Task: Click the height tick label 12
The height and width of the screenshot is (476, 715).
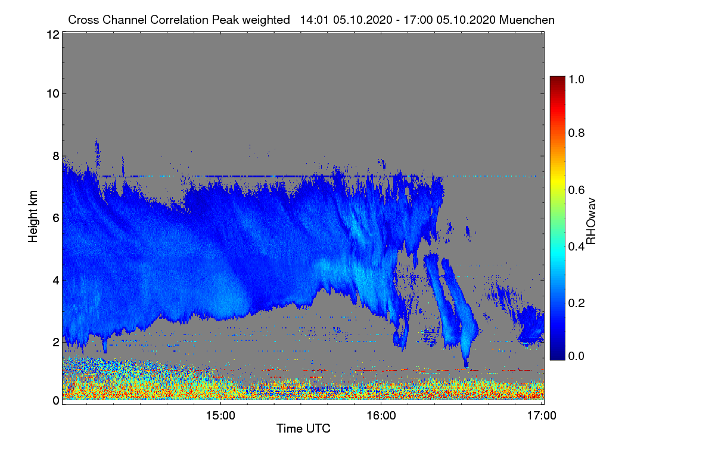Action: click(x=52, y=35)
